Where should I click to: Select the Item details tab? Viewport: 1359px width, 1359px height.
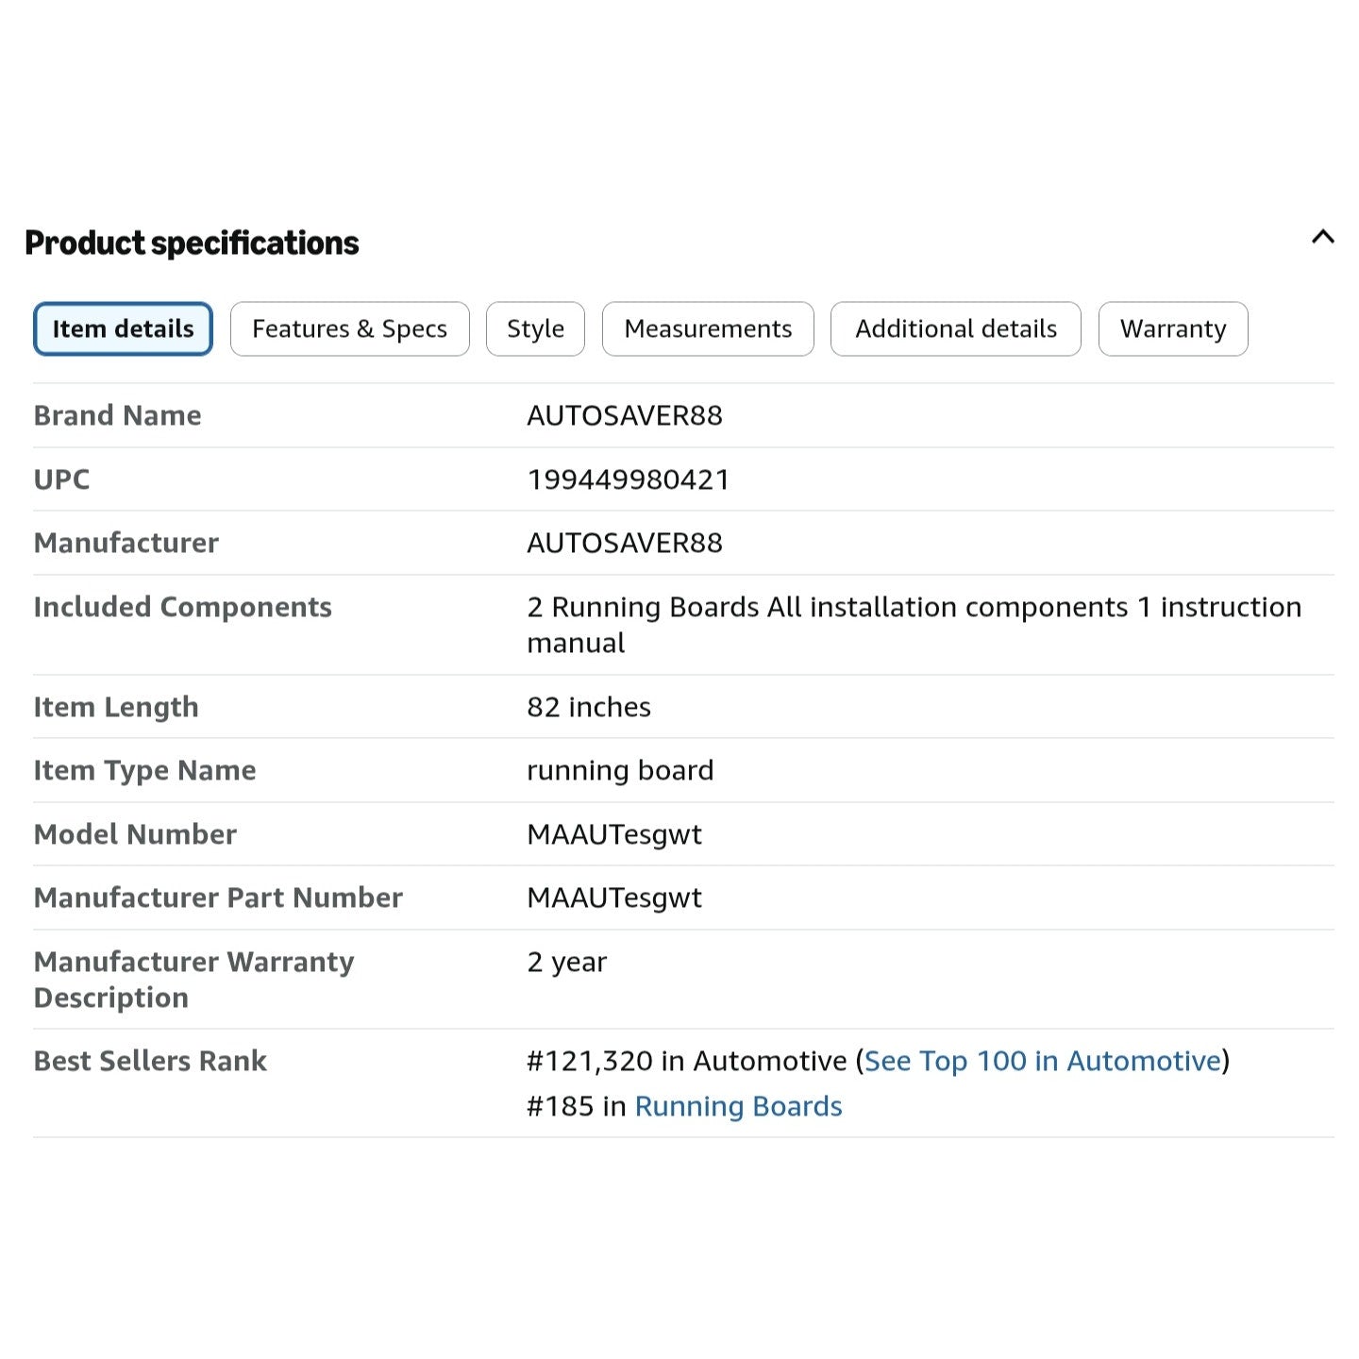point(123,328)
